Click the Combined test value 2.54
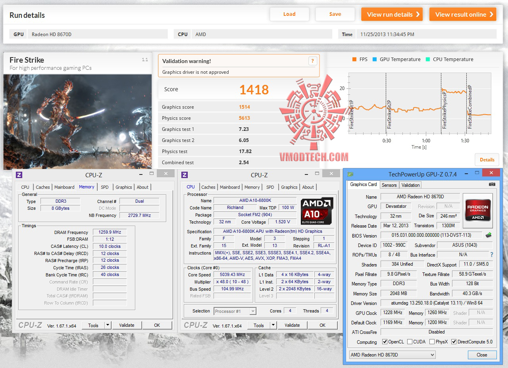This screenshot has width=508, height=368. pos(244,162)
